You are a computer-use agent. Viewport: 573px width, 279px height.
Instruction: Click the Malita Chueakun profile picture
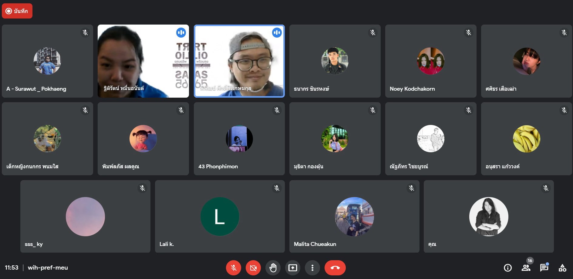(354, 217)
